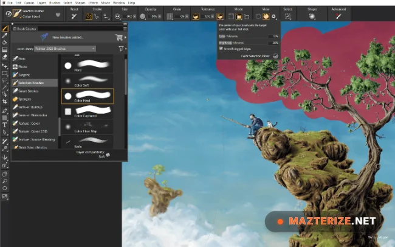
Task: Select the Dropper tool
Action: click(x=5, y=35)
